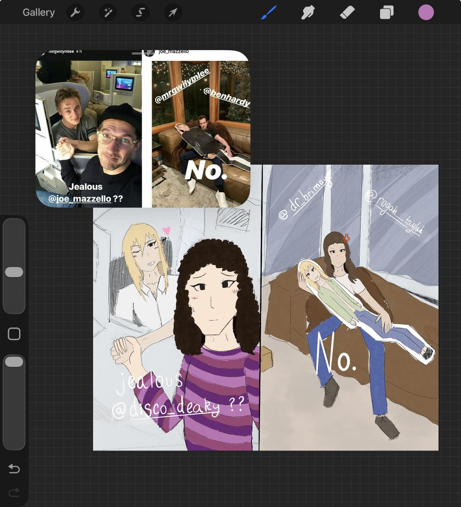Viewport: 461px width, 507px height.
Task: Tap the '@disco_deaky ??' handwritten text
Action: pyautogui.click(x=178, y=408)
